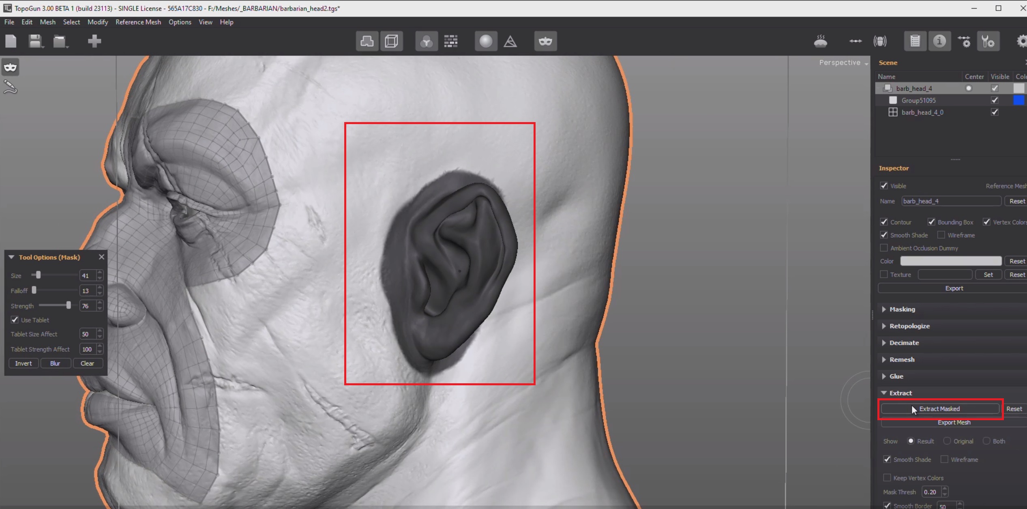Click the Invert mask button

click(x=23, y=363)
